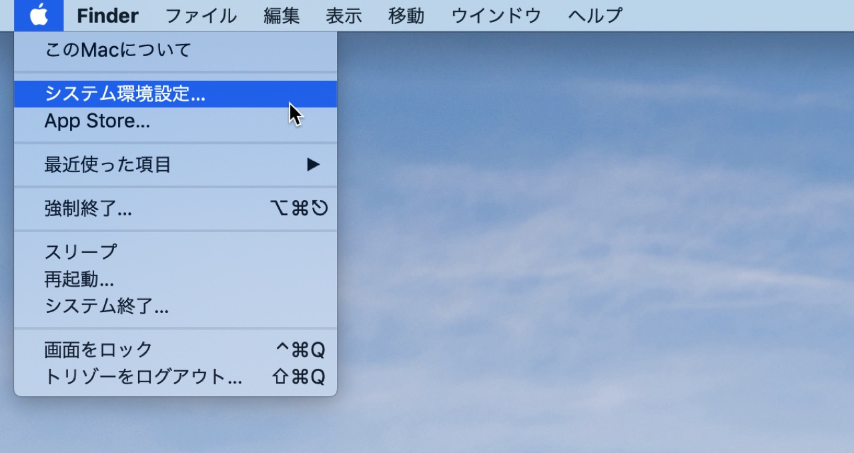Expand the 最近使った項目 submenu

point(175,165)
